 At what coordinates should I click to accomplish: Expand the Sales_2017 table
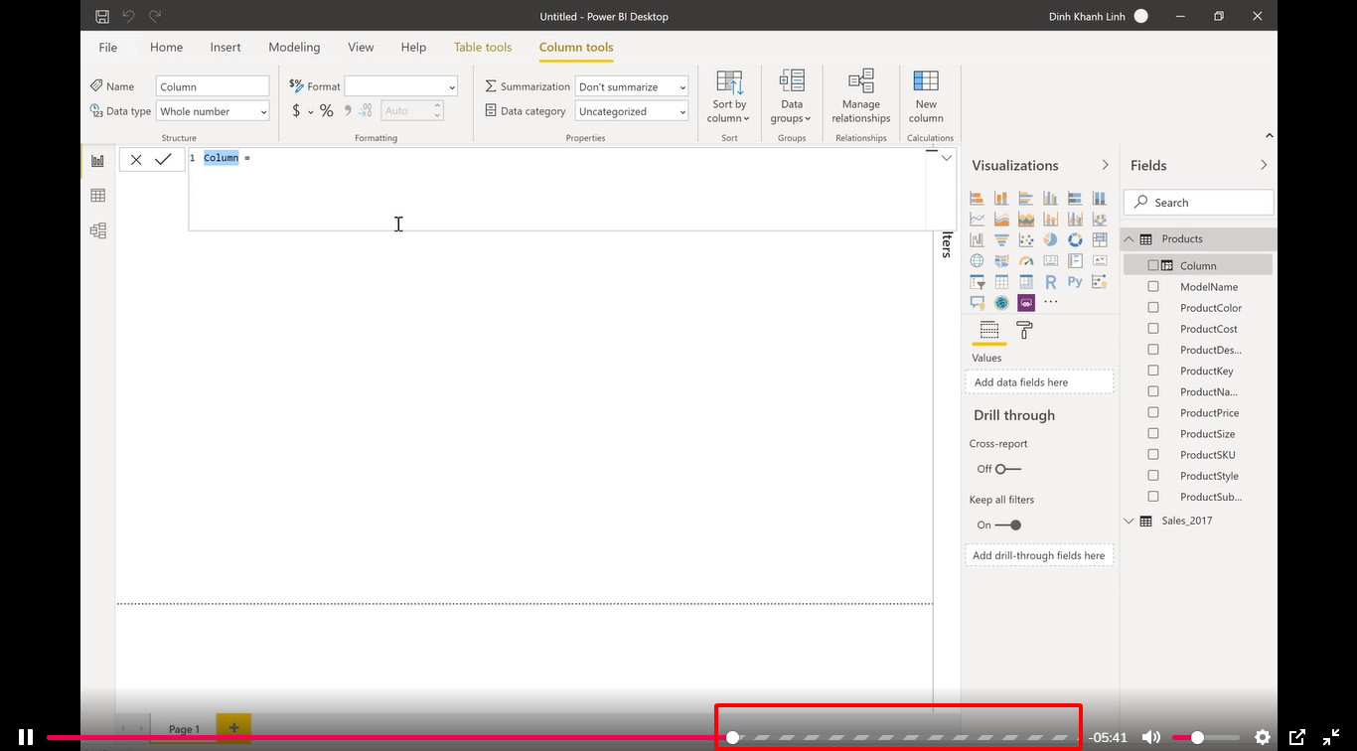tap(1130, 521)
